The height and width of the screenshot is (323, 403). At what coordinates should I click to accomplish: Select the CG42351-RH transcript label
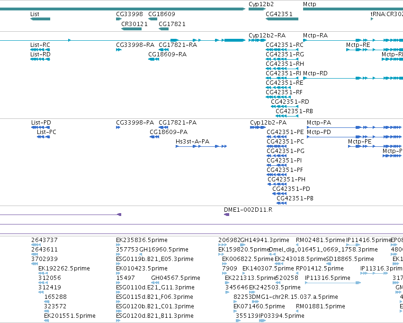[285, 64]
